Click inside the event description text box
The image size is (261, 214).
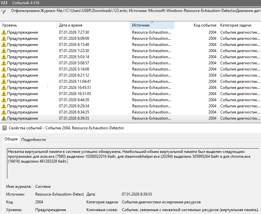tap(133, 164)
